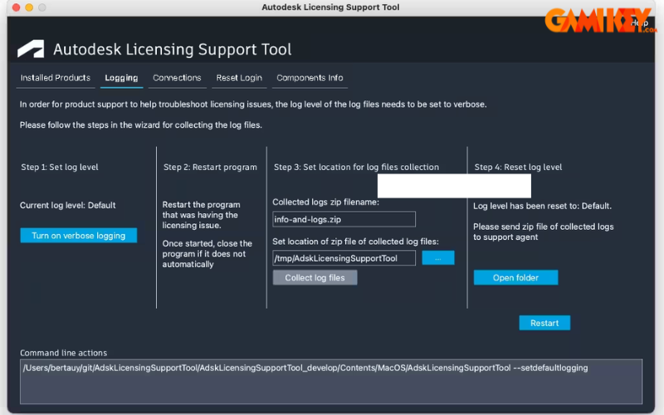This screenshot has height=415, width=664.
Task: Click the Command line actions text box
Action: [x=331, y=382]
